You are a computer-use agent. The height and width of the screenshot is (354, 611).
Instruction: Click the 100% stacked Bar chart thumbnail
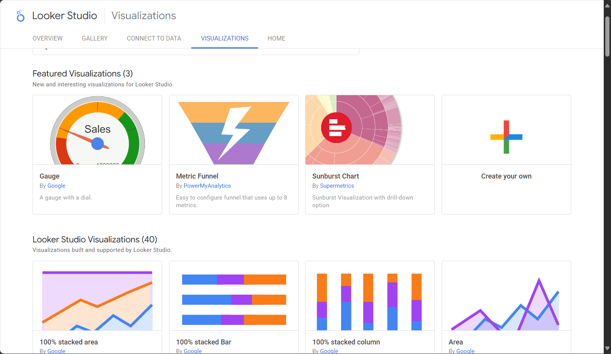coord(234,296)
